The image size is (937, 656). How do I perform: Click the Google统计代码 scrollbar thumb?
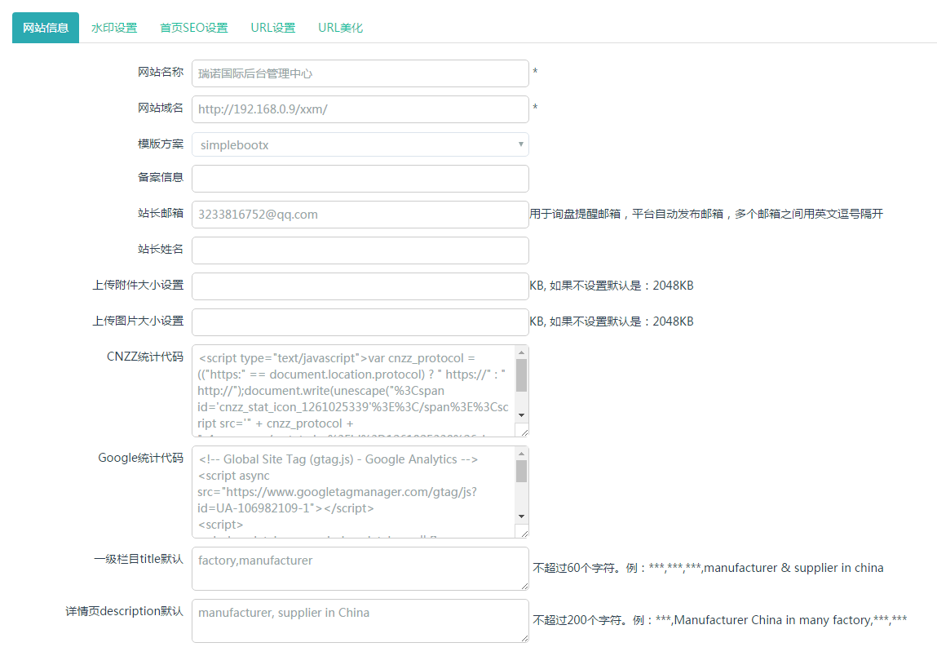[x=522, y=471]
